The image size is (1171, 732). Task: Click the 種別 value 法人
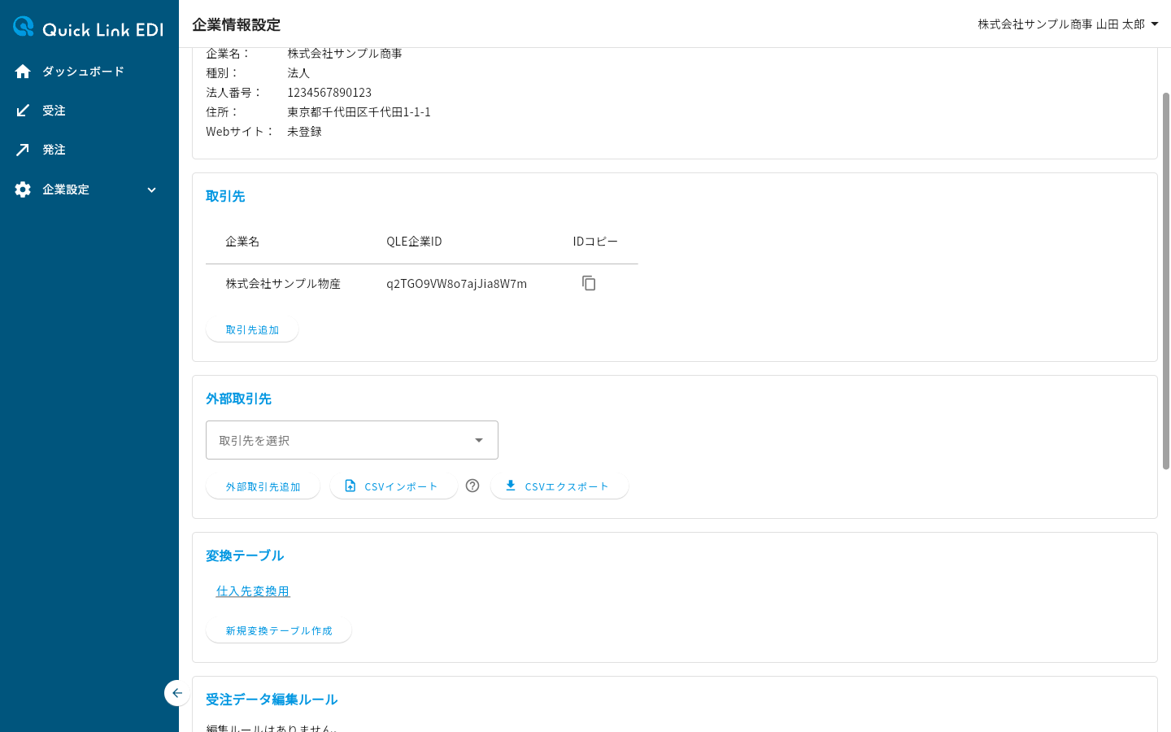click(x=298, y=73)
